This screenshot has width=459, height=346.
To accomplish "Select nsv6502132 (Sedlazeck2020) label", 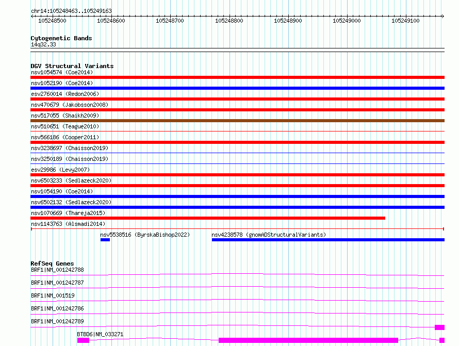I will [71, 202].
